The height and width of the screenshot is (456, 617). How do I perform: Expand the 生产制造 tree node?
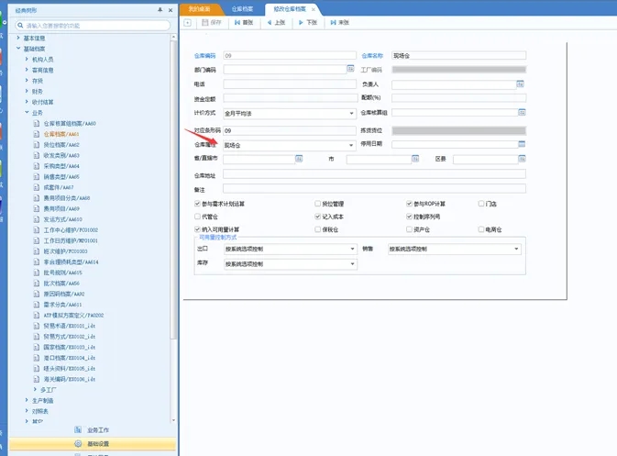click(27, 400)
